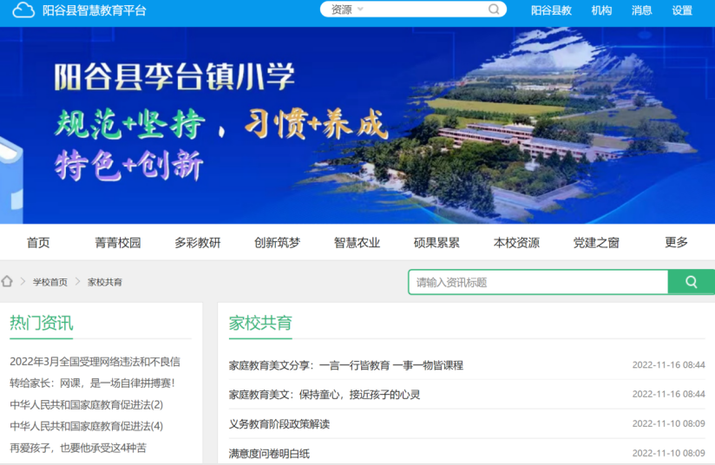Open the 首页 navigation tab

pyautogui.click(x=38, y=243)
